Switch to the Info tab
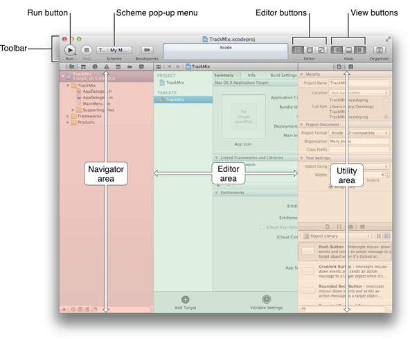 (x=251, y=75)
